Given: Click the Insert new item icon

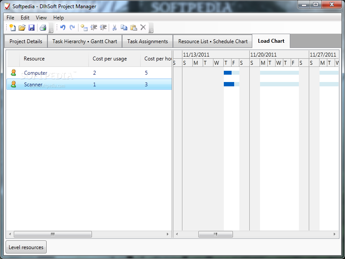Looking at the screenshot, I should 84,28.
